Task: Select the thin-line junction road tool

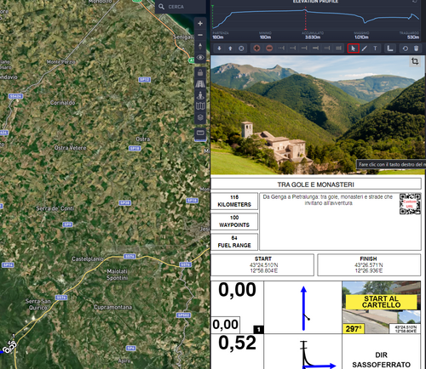Action: [x=293, y=48]
